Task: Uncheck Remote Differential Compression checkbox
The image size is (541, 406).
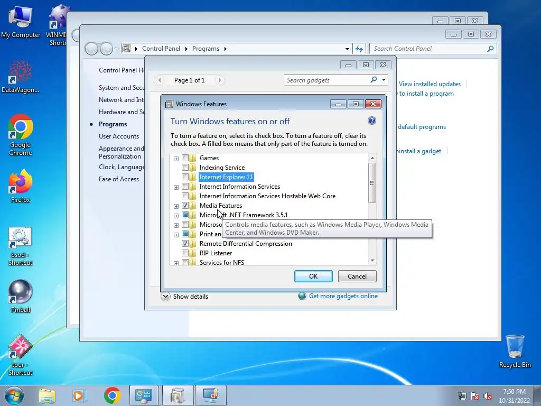Action: coord(185,244)
